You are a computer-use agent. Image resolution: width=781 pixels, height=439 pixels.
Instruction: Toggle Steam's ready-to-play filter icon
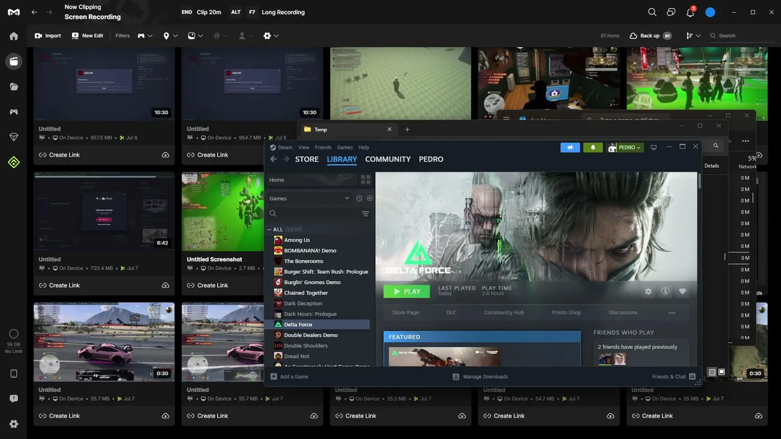pos(370,198)
